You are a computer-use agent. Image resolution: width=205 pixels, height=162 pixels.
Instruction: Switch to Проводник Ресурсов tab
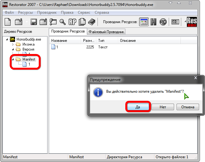[68, 31]
